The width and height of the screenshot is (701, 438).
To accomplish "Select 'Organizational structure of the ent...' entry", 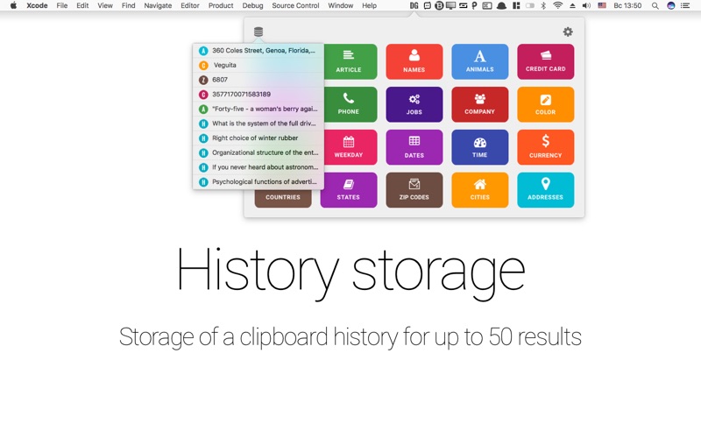I will [x=258, y=152].
